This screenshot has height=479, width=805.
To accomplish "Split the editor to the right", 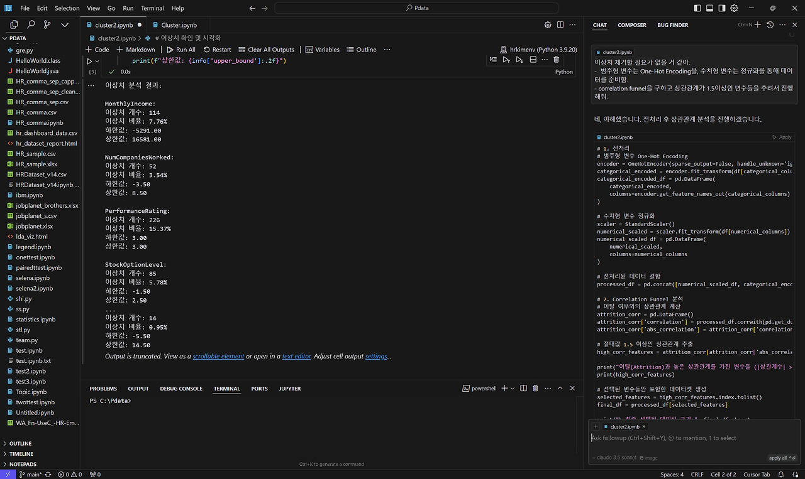I will click(562, 25).
